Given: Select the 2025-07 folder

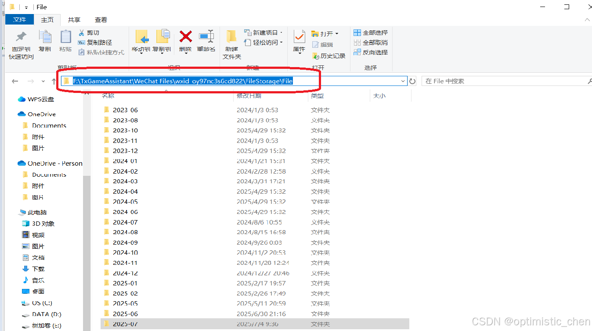Looking at the screenshot, I should [255, 324].
